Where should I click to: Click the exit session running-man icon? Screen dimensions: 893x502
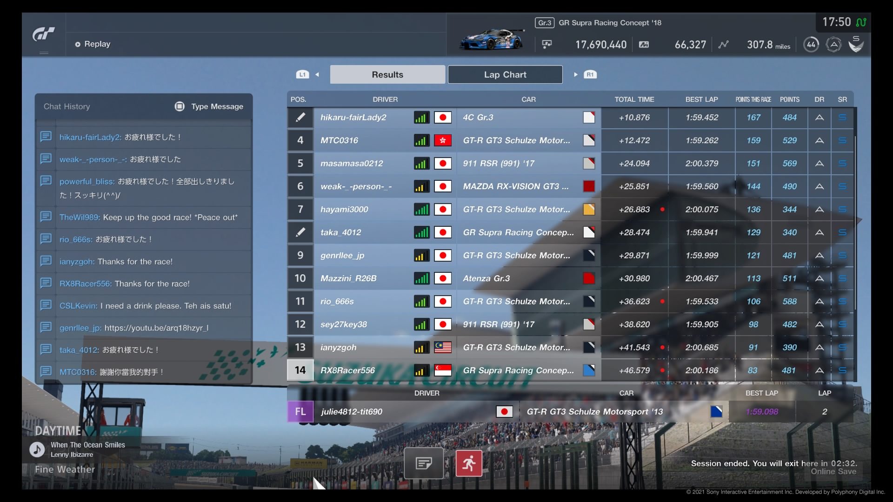pos(468,463)
